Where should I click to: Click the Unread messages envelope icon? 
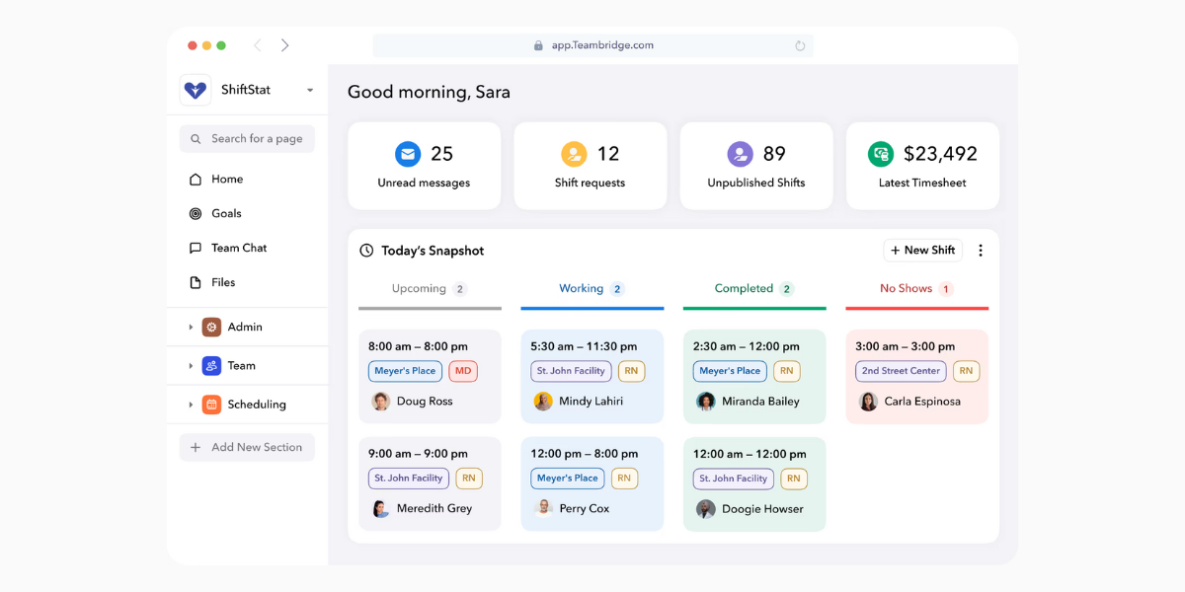pos(408,154)
